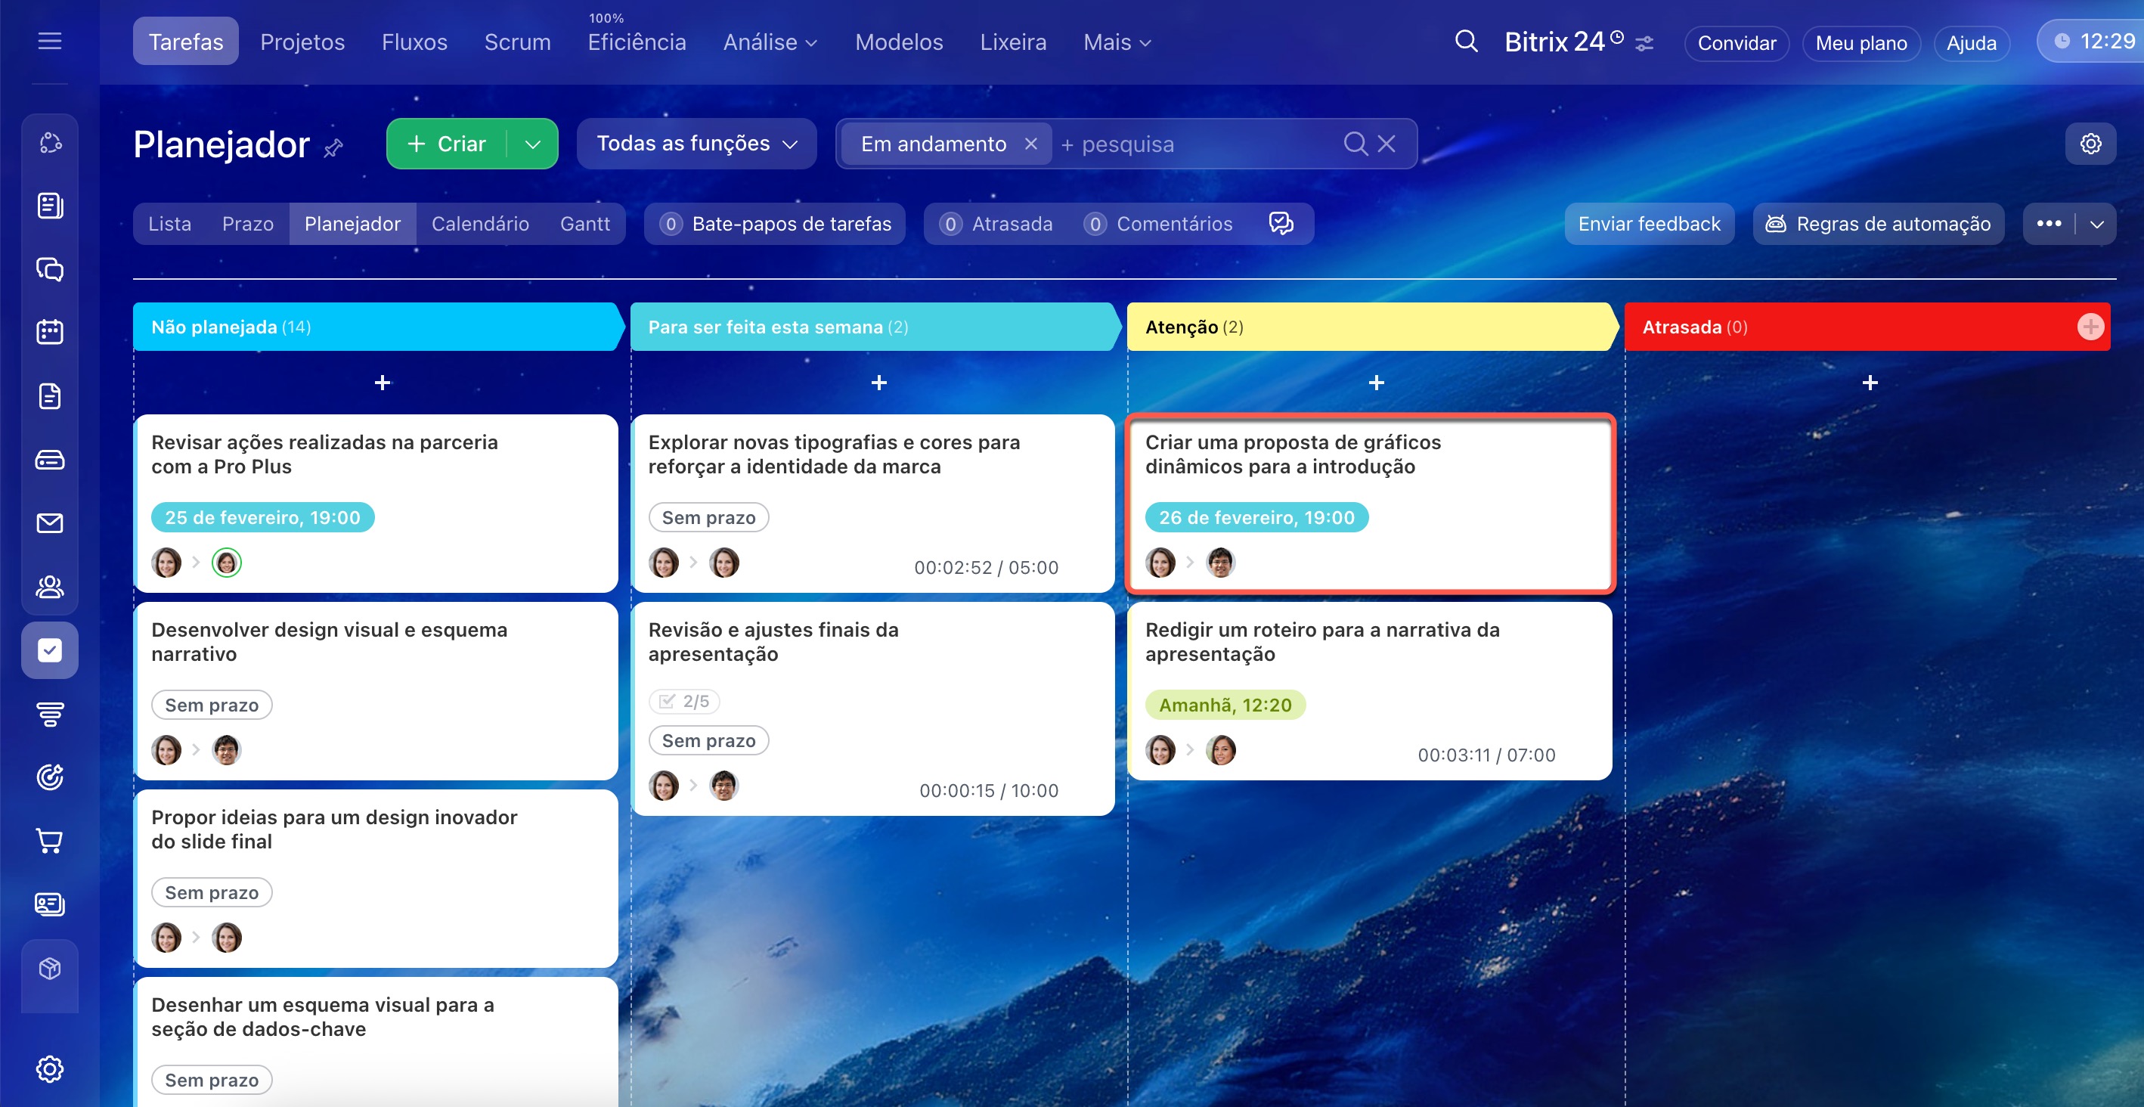The height and width of the screenshot is (1107, 2144).
Task: Click the shopping cart sidebar icon
Action: pyautogui.click(x=50, y=841)
